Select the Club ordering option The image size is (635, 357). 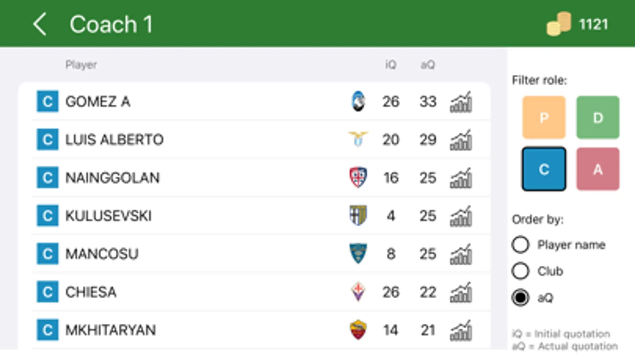(521, 271)
